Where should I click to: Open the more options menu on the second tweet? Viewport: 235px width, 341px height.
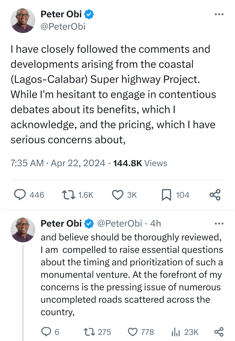pyautogui.click(x=219, y=223)
